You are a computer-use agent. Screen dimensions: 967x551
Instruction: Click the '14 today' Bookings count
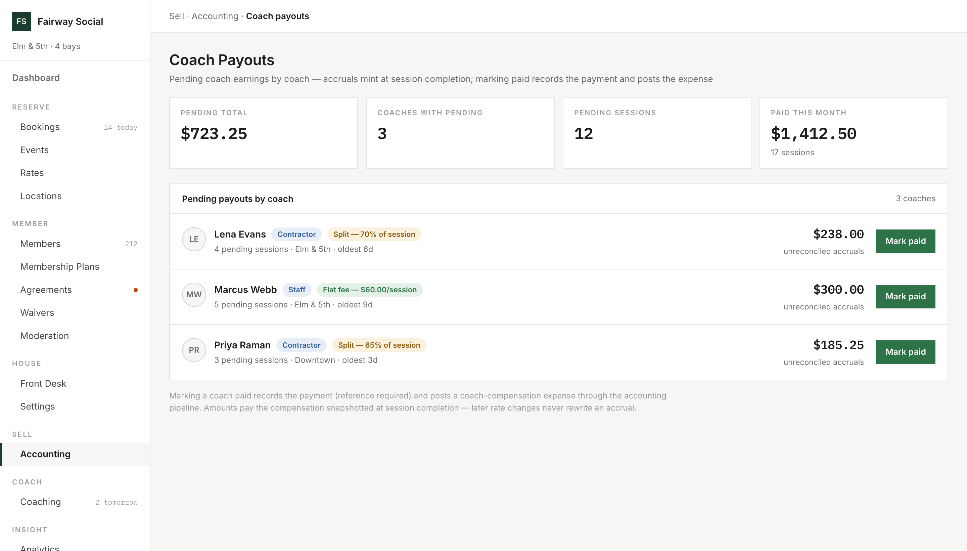[120, 128]
